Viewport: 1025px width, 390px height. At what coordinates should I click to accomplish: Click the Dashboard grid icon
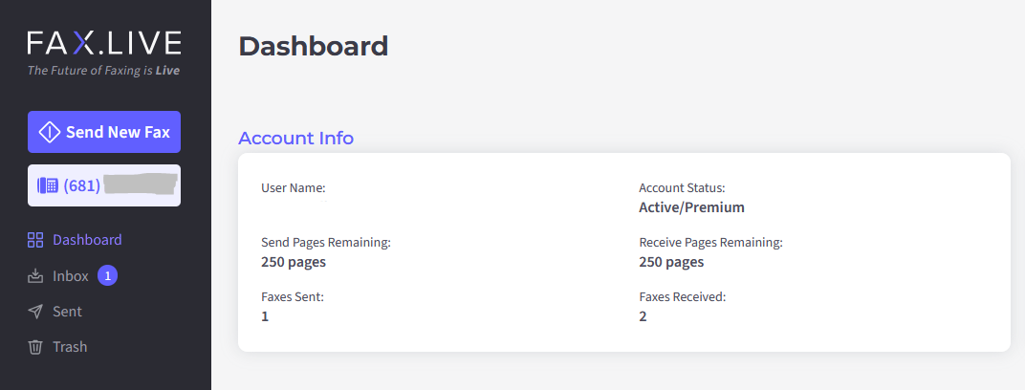point(35,240)
